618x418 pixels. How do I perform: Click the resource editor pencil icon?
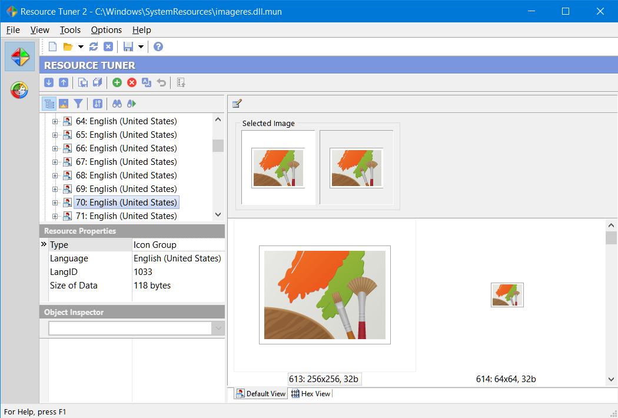[x=237, y=104]
